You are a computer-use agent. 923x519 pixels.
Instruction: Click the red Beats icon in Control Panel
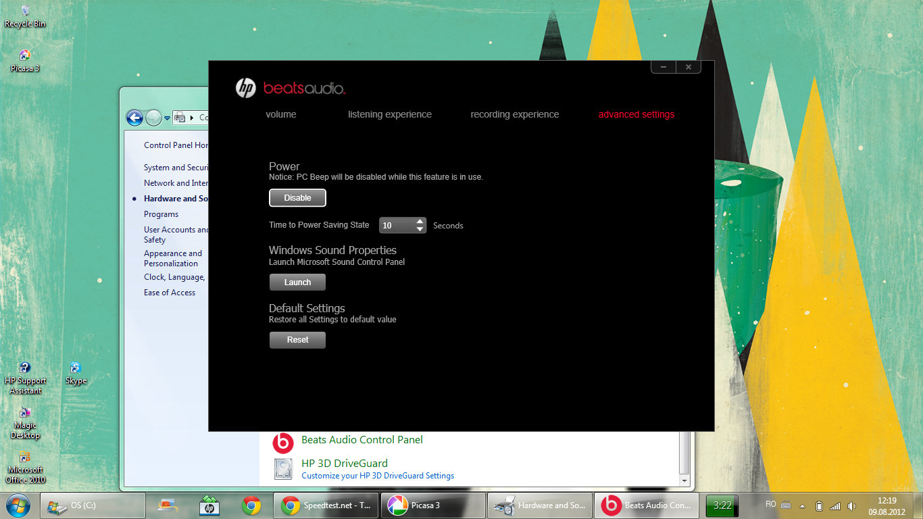click(x=282, y=443)
